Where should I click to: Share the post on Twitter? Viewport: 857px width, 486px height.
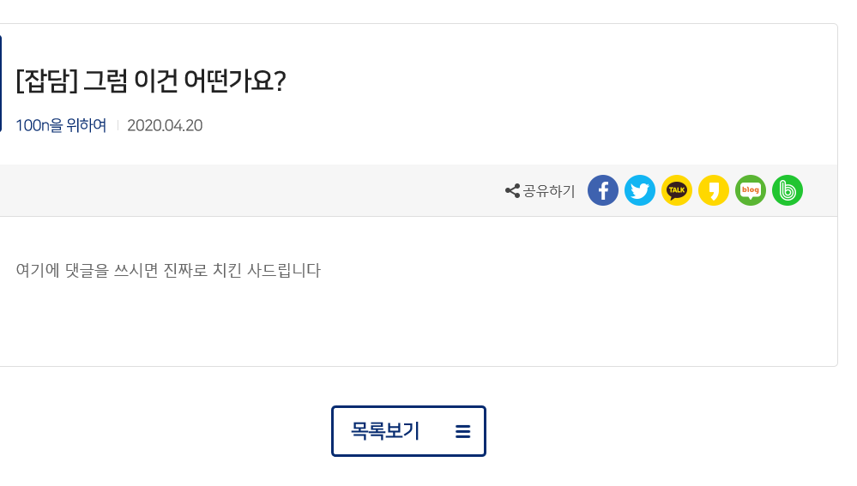tap(640, 190)
